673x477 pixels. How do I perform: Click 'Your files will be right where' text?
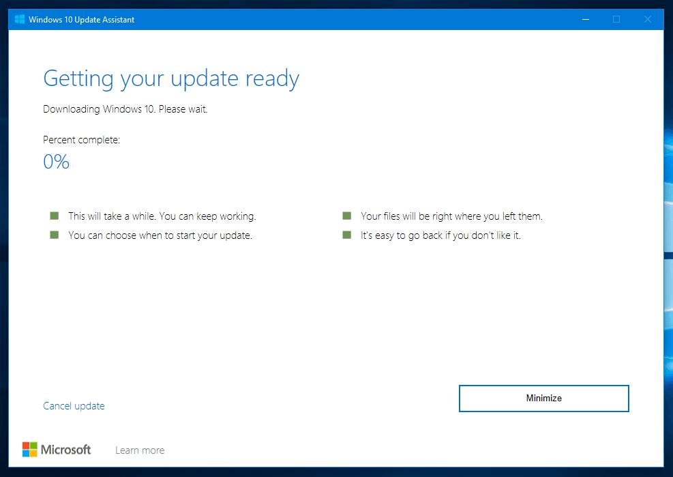coord(451,216)
